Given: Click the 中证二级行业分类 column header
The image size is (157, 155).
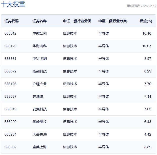Looking at the screenshot, I should coord(112,21).
